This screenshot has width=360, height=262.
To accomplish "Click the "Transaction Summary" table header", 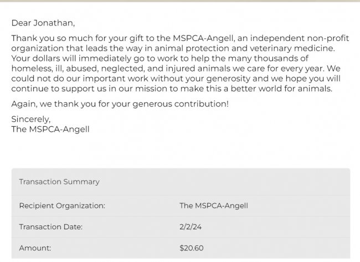I will (59, 182).
